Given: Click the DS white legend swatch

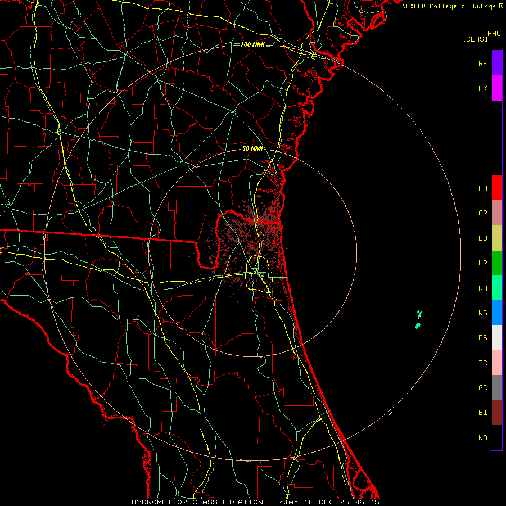Looking at the screenshot, I should click(x=496, y=337).
